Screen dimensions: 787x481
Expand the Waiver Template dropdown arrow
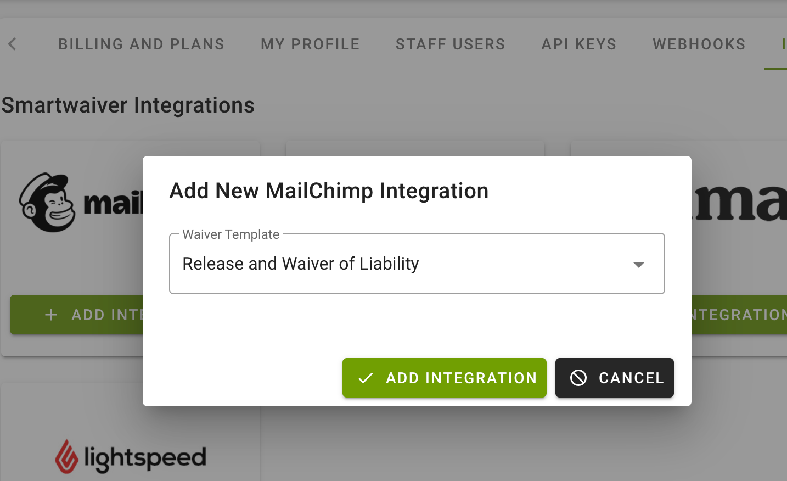(638, 265)
